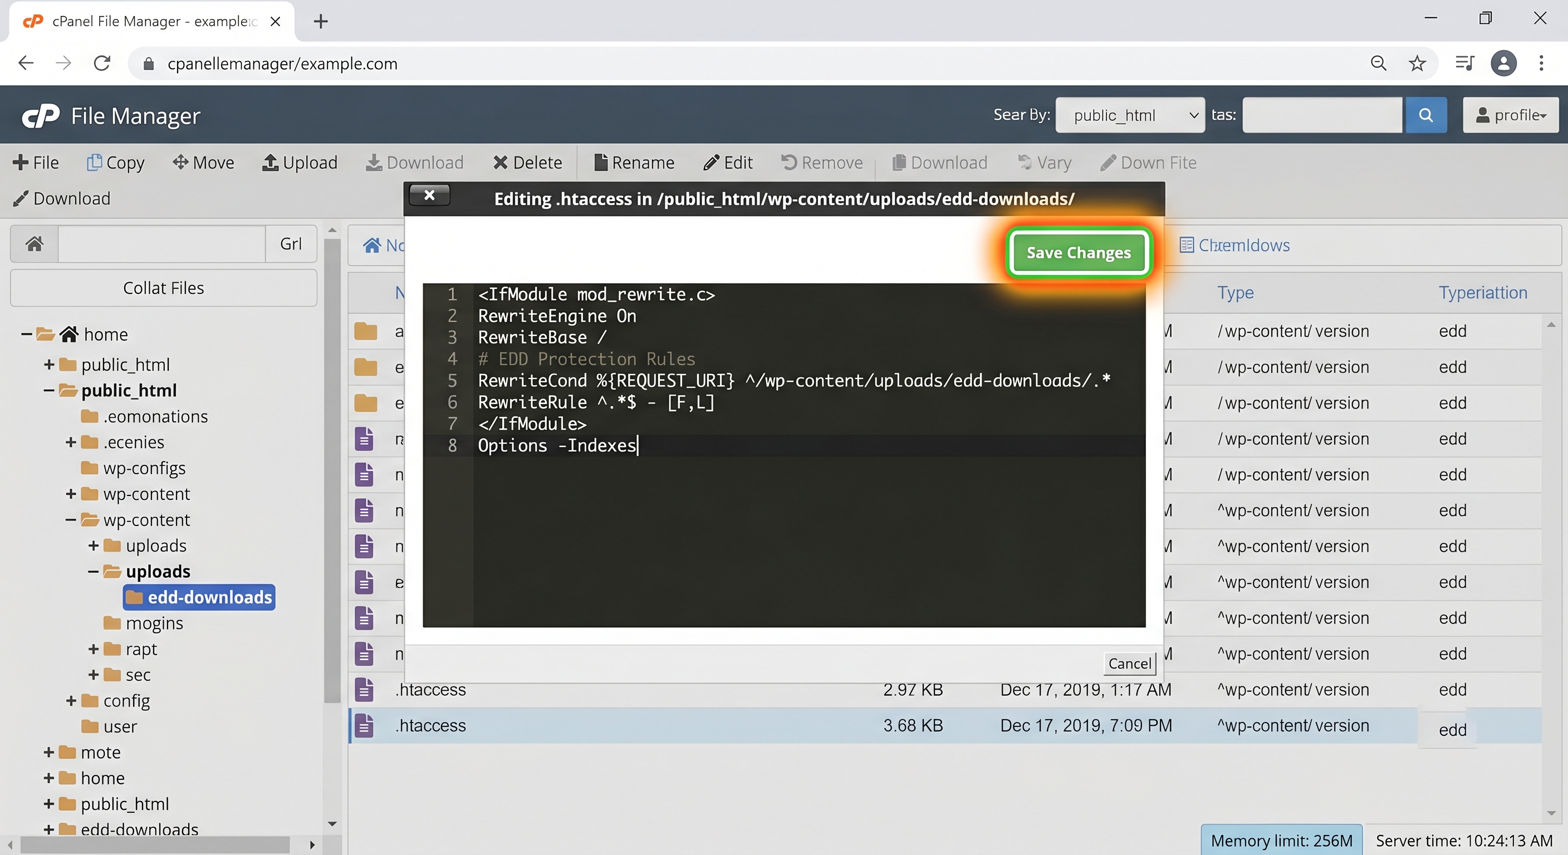Viewport: 1568px width, 855px height.
Task: Click the comment line EDD Protection Rules
Action: (x=586, y=359)
